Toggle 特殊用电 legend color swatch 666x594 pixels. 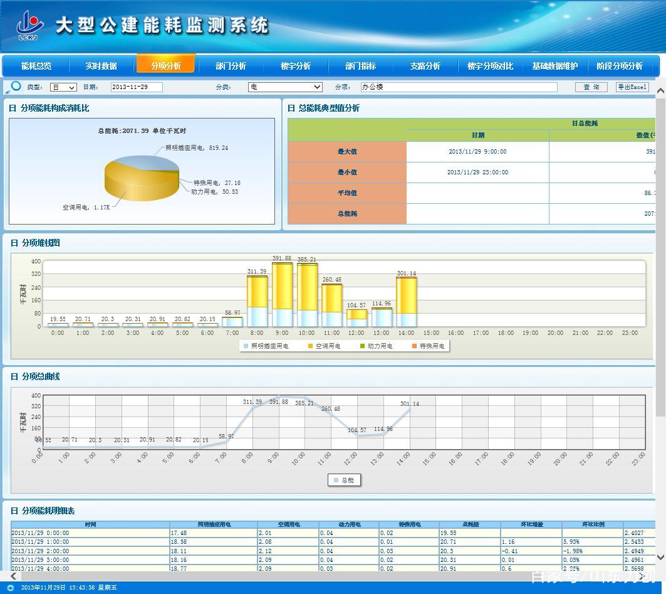click(x=415, y=346)
